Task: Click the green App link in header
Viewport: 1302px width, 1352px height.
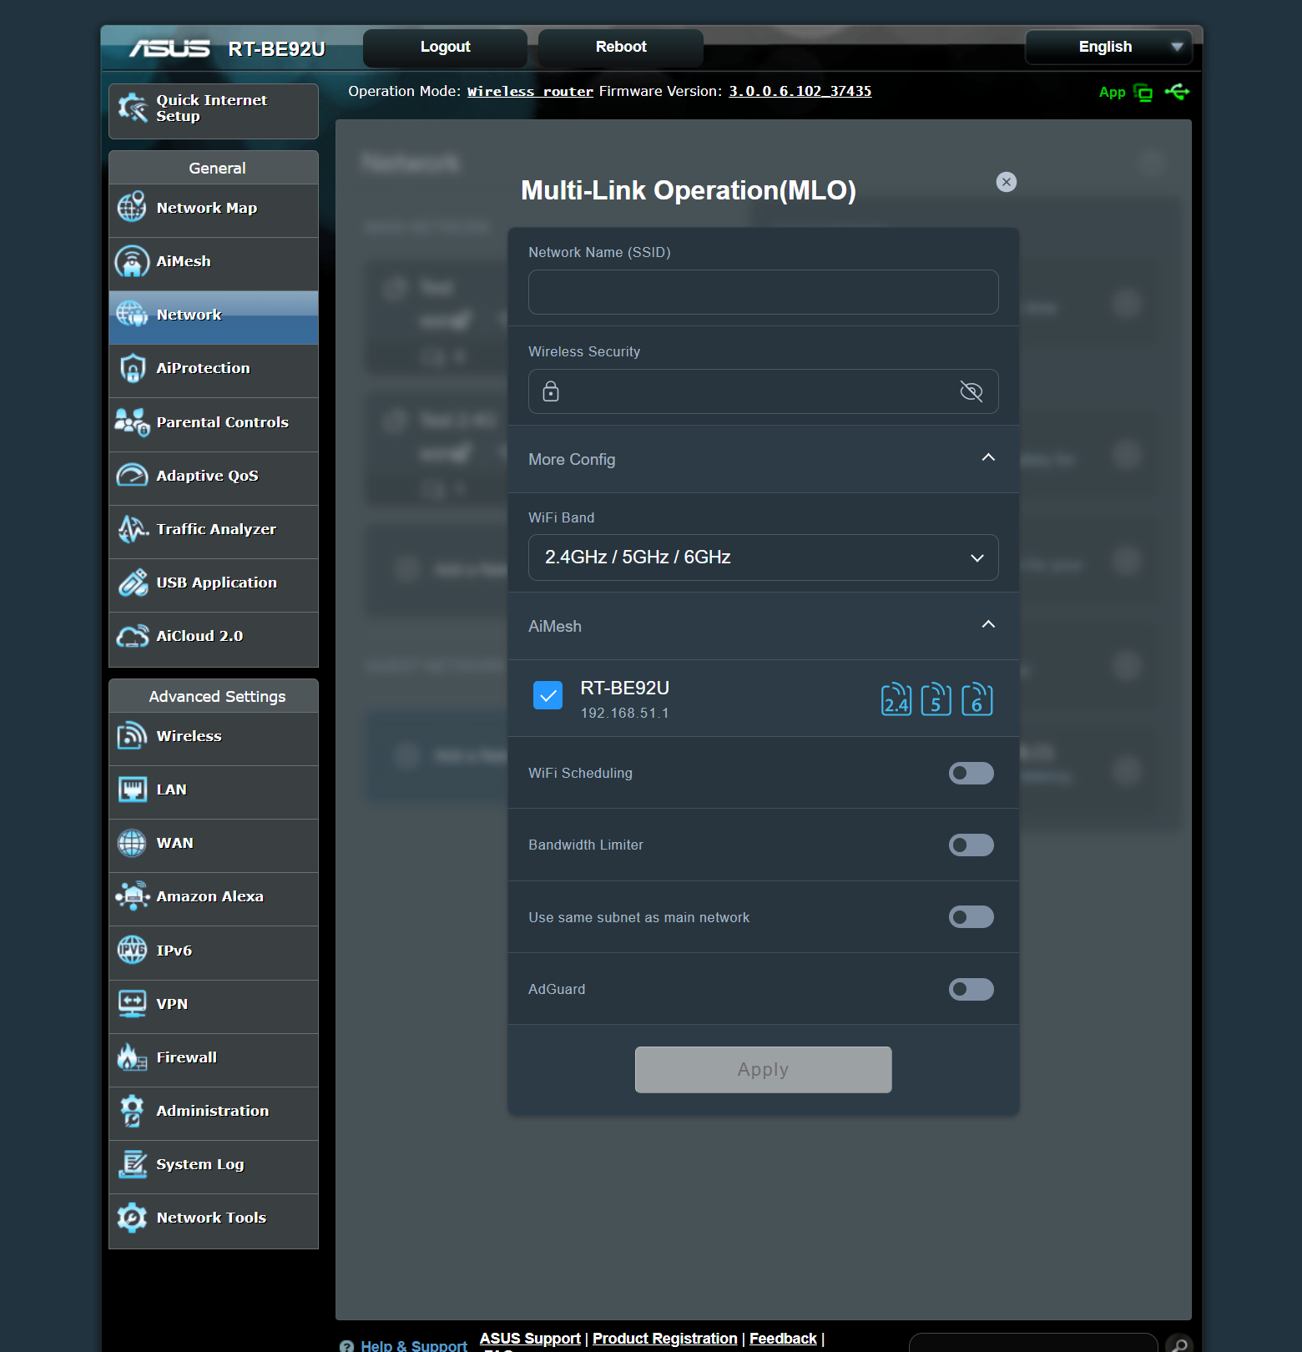Action: (x=1112, y=93)
